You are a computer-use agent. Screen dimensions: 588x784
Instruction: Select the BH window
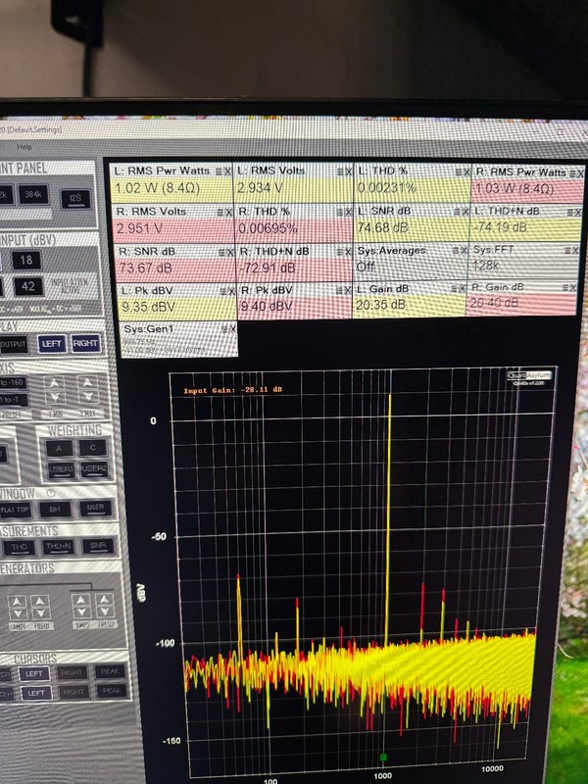point(56,509)
